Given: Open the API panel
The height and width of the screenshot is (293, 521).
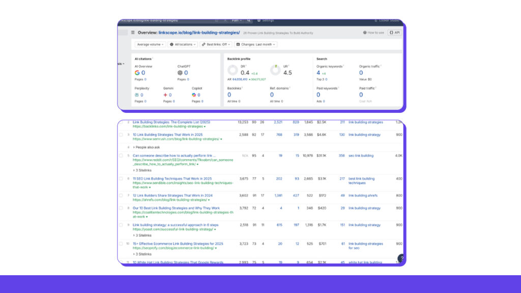Looking at the screenshot, I should pyautogui.click(x=395, y=32).
